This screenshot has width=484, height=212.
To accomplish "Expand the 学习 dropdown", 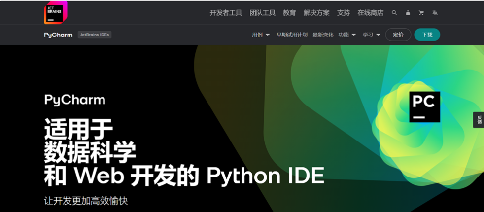I will tap(372, 35).
